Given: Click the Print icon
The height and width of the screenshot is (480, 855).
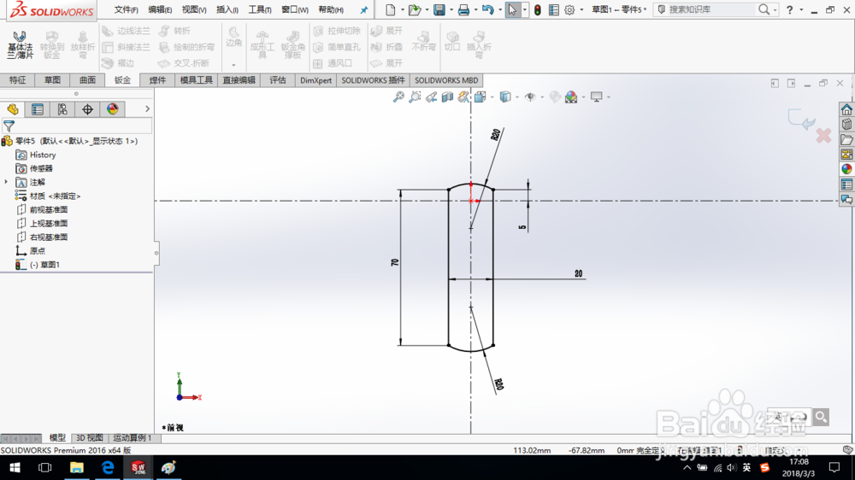Looking at the screenshot, I should coord(463,9).
